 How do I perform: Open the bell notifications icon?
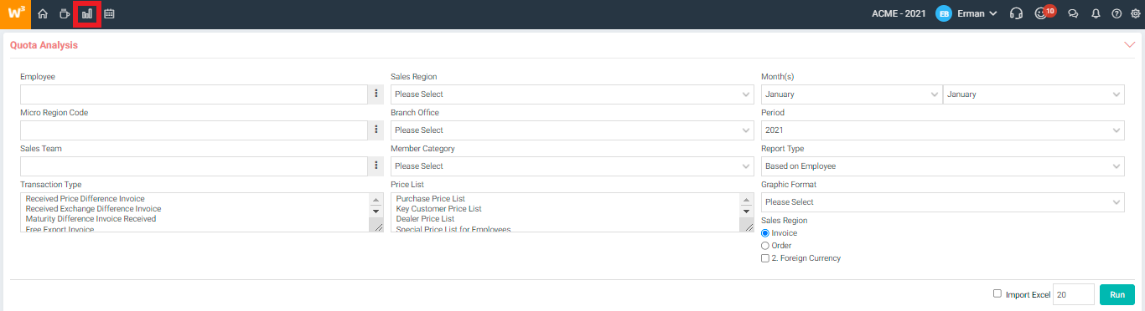pyautogui.click(x=1096, y=13)
